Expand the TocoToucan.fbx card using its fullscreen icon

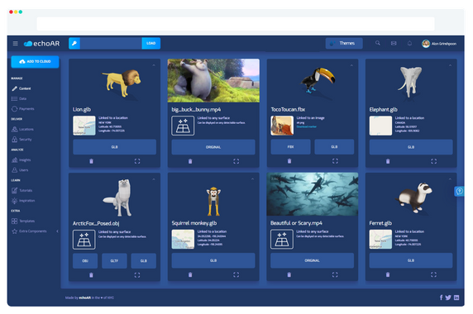pos(335,161)
